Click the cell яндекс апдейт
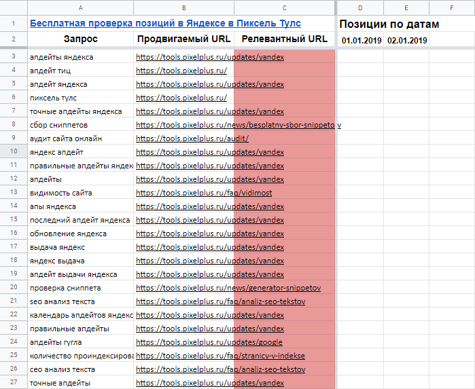The width and height of the screenshot is (475, 389). (x=81, y=152)
